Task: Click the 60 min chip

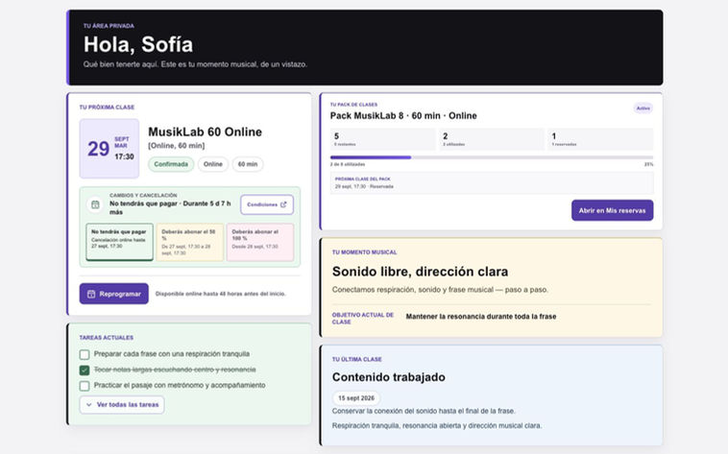Action: [x=248, y=164]
